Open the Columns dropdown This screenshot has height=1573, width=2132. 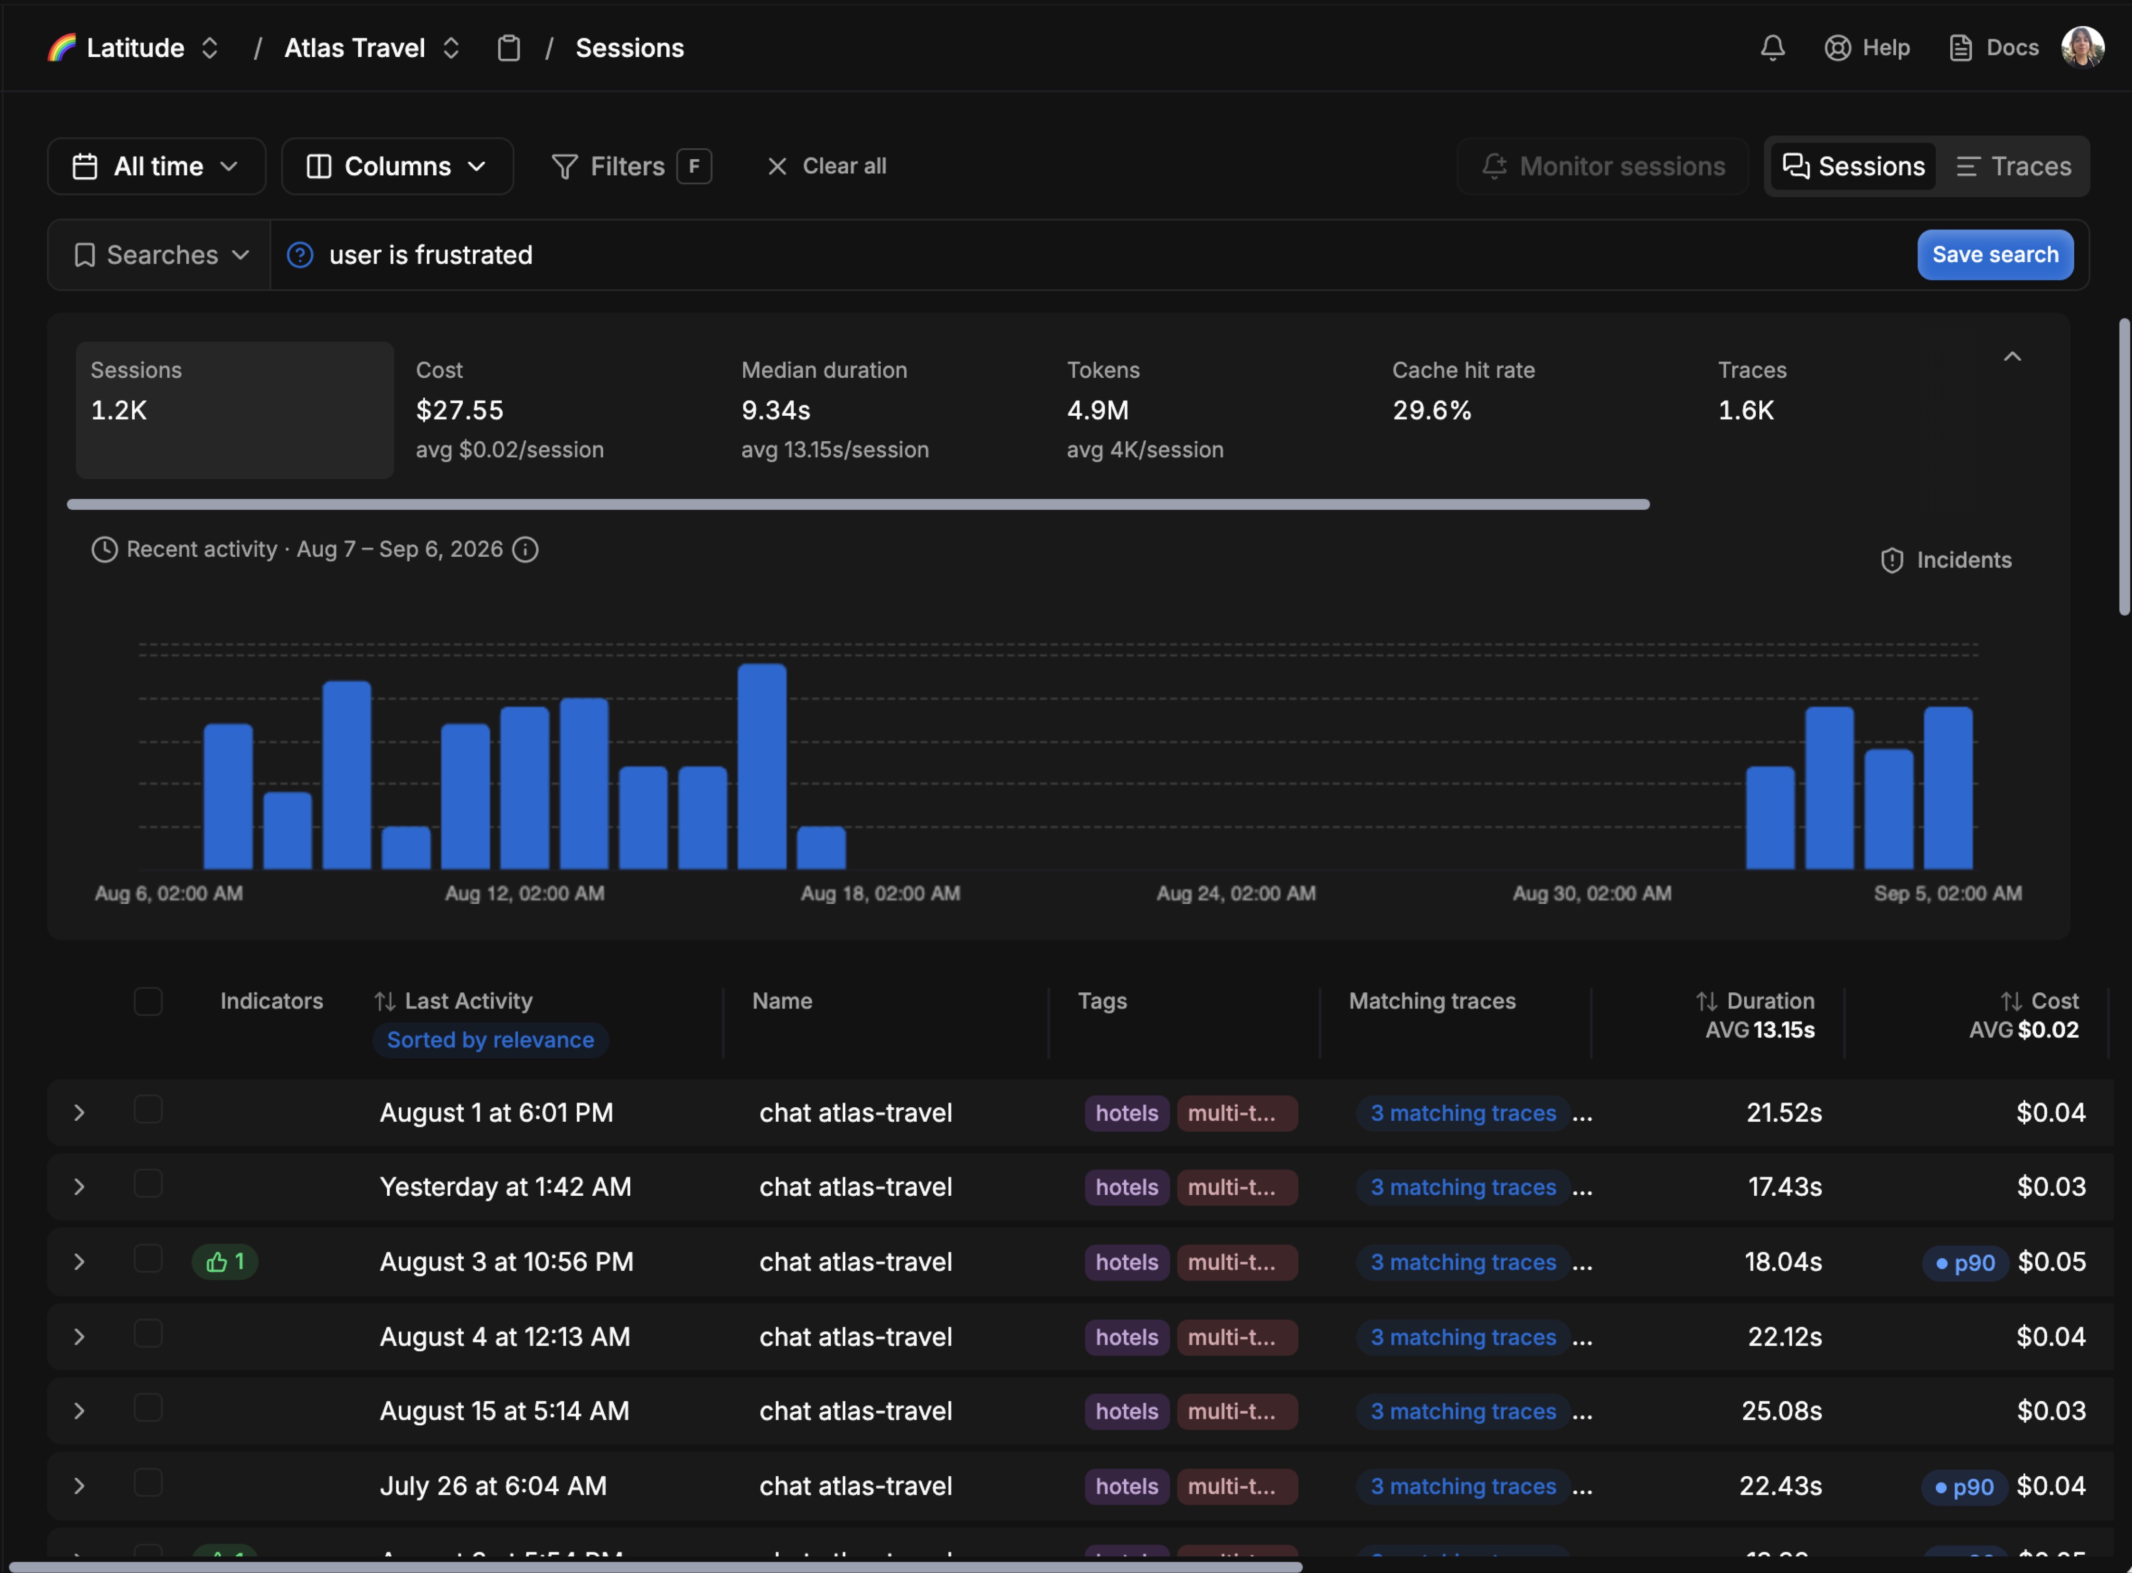coord(397,167)
